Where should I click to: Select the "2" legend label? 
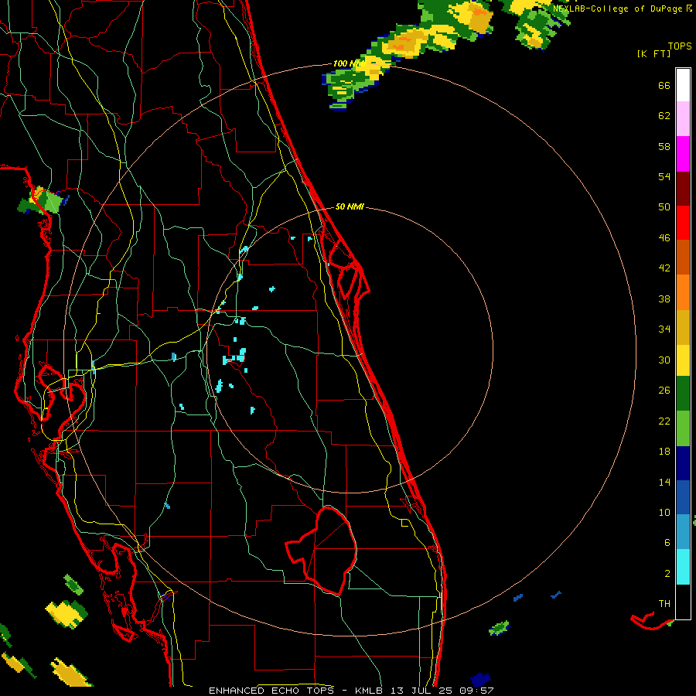click(x=667, y=573)
